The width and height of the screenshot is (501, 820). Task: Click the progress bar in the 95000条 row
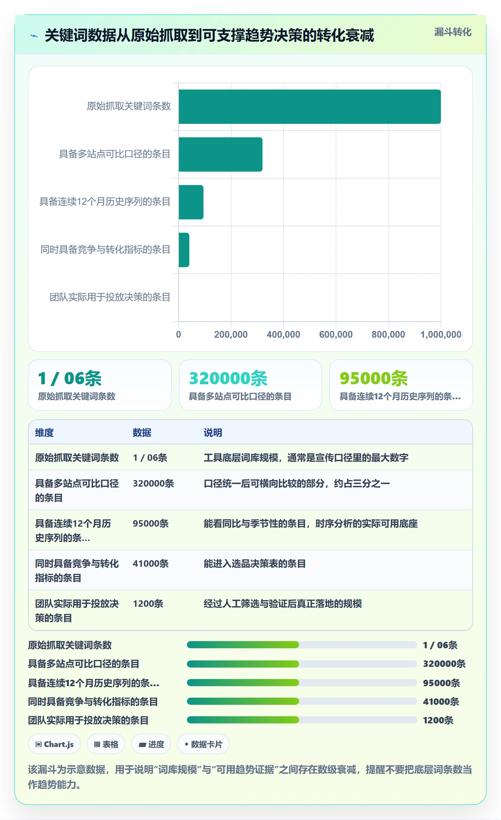tap(302, 682)
